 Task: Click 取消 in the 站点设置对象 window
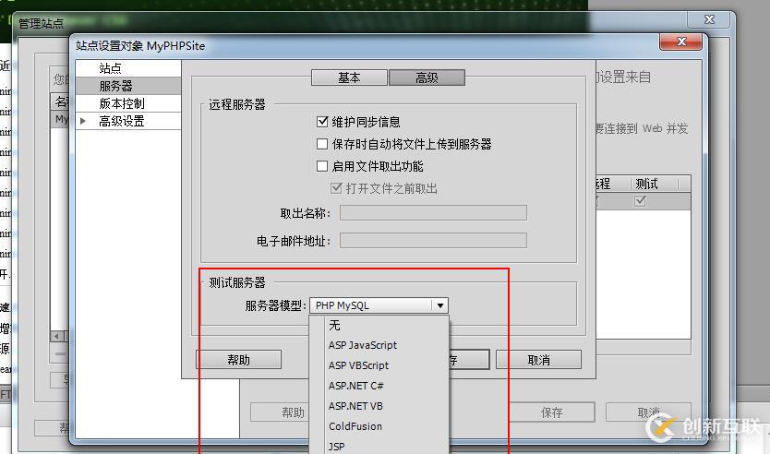click(x=649, y=412)
